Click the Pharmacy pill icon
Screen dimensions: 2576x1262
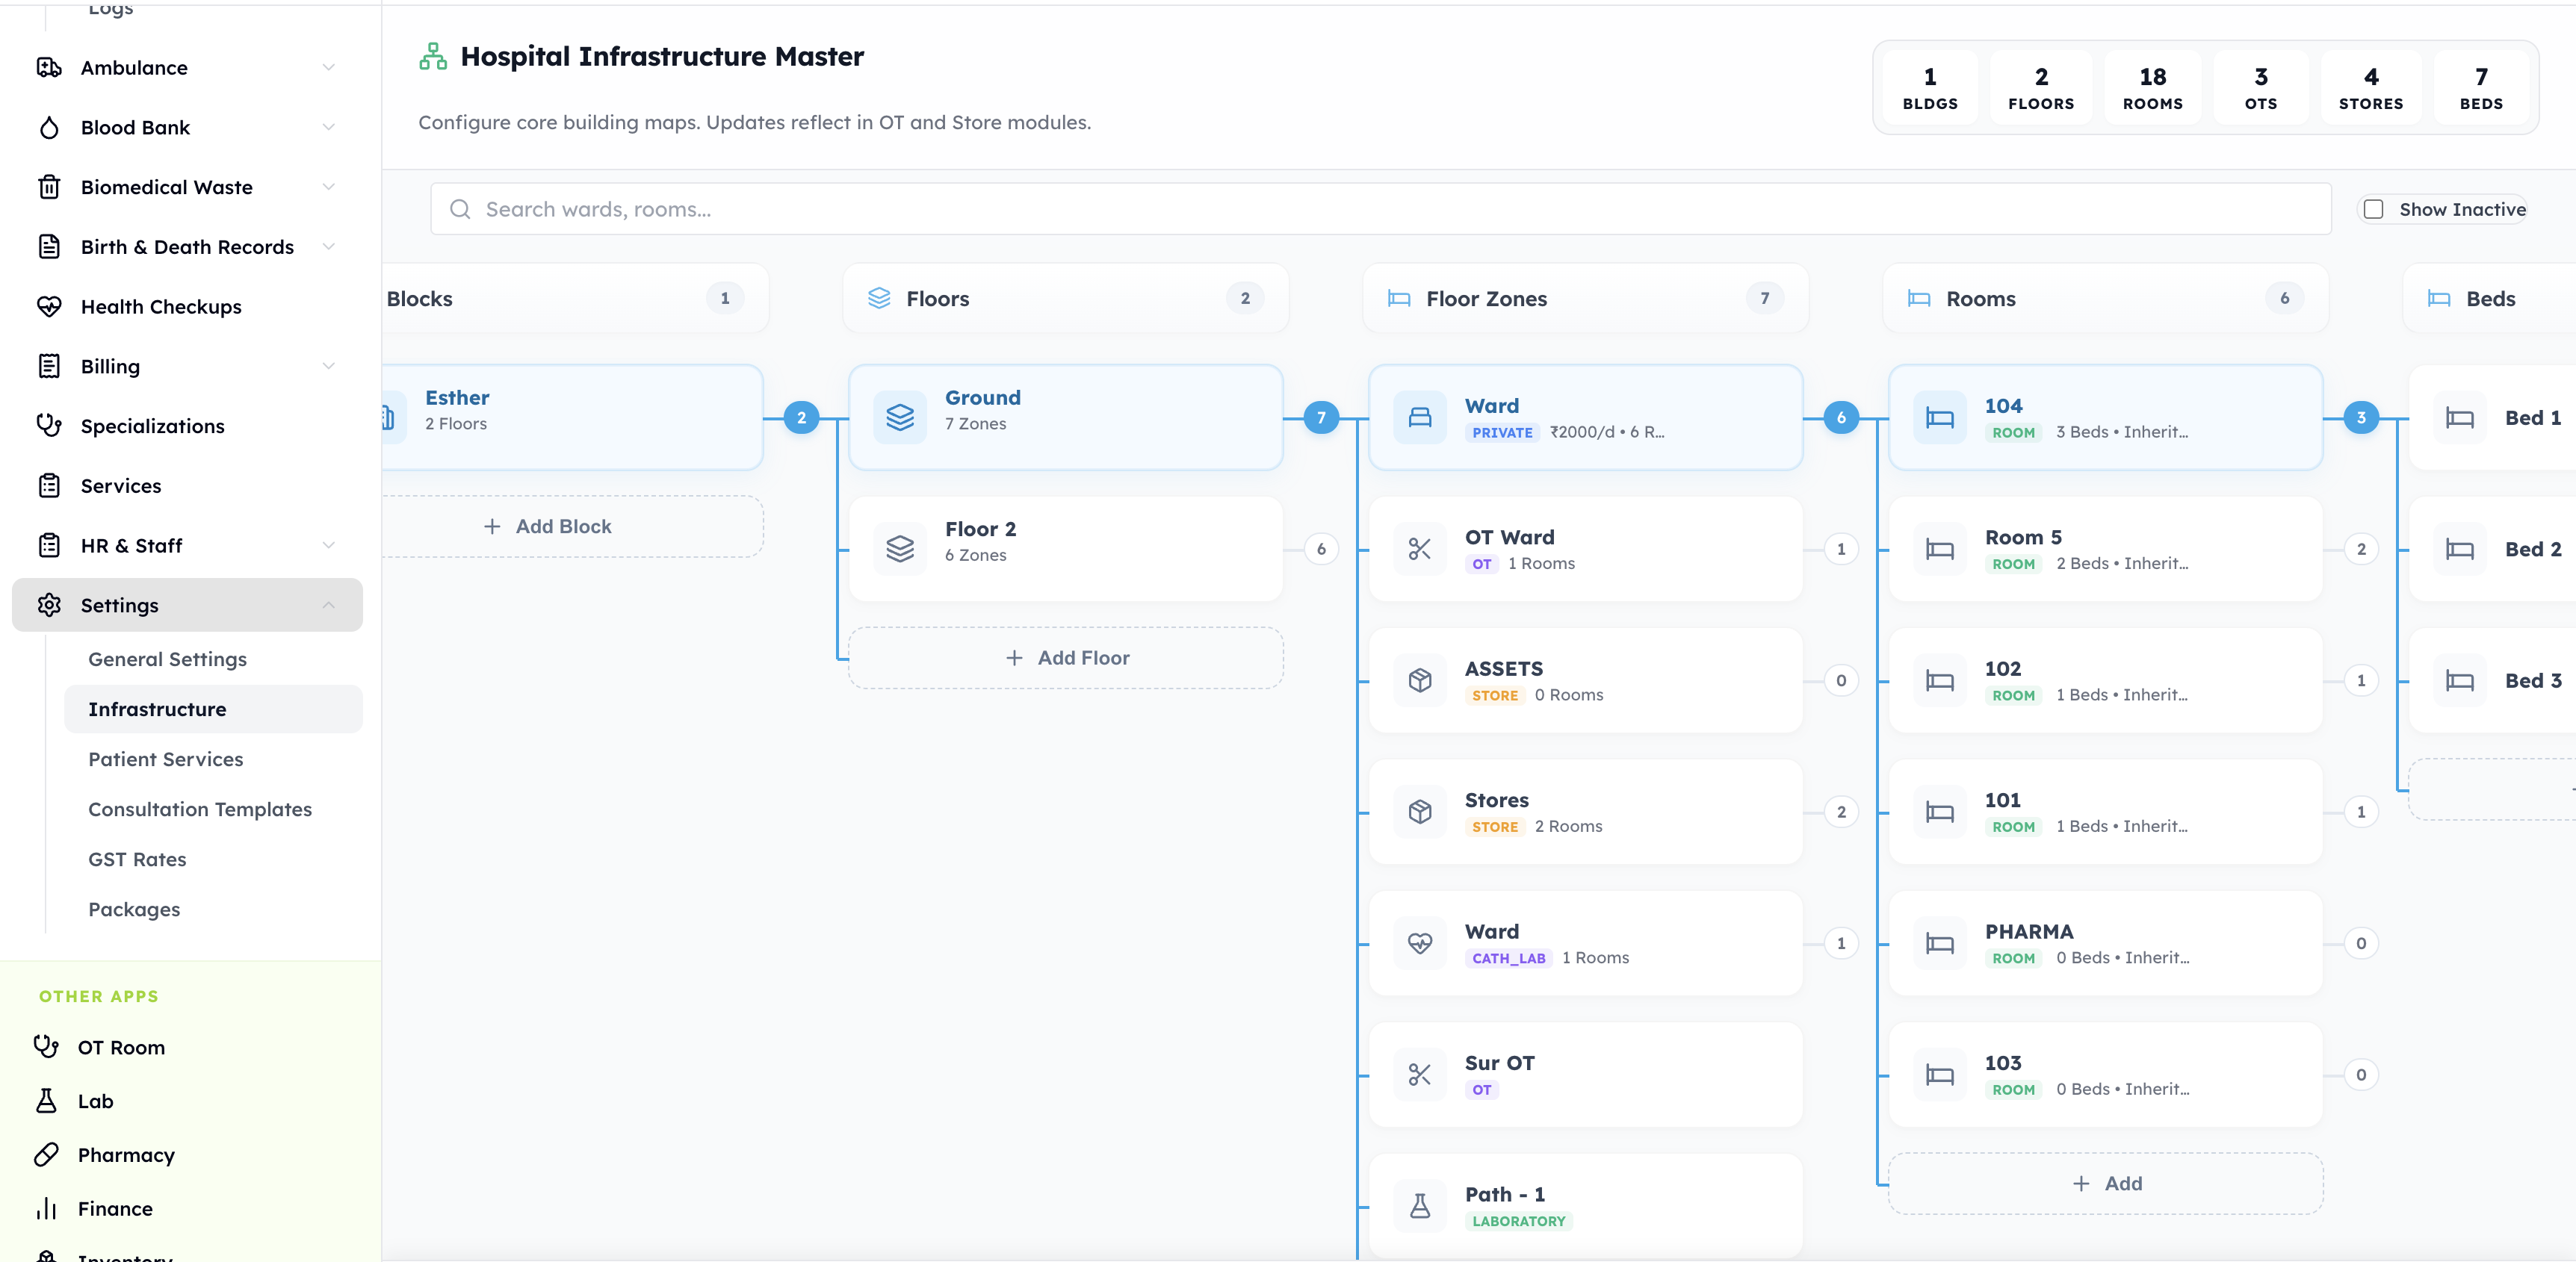tap(46, 1155)
